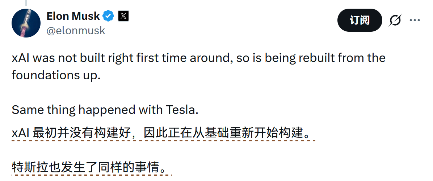This screenshot has height=181, width=433.
Task: Click the thread connector line above the avatar
Action: (26, 2)
